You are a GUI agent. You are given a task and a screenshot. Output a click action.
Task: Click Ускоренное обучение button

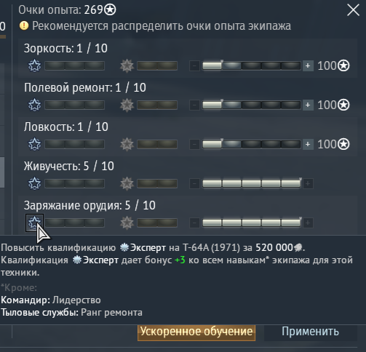pyautogui.click(x=196, y=332)
